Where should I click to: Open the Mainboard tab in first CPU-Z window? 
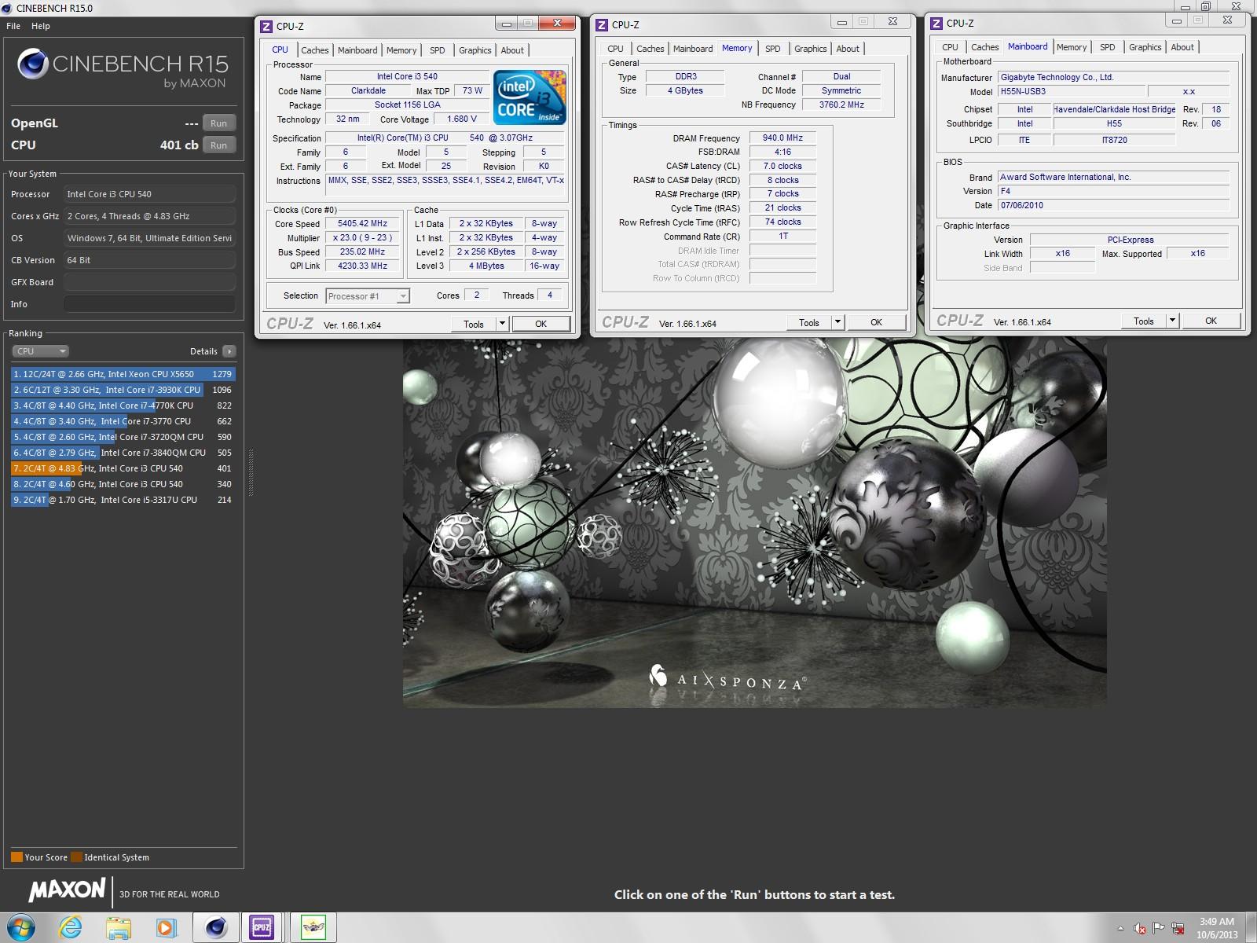click(x=357, y=50)
